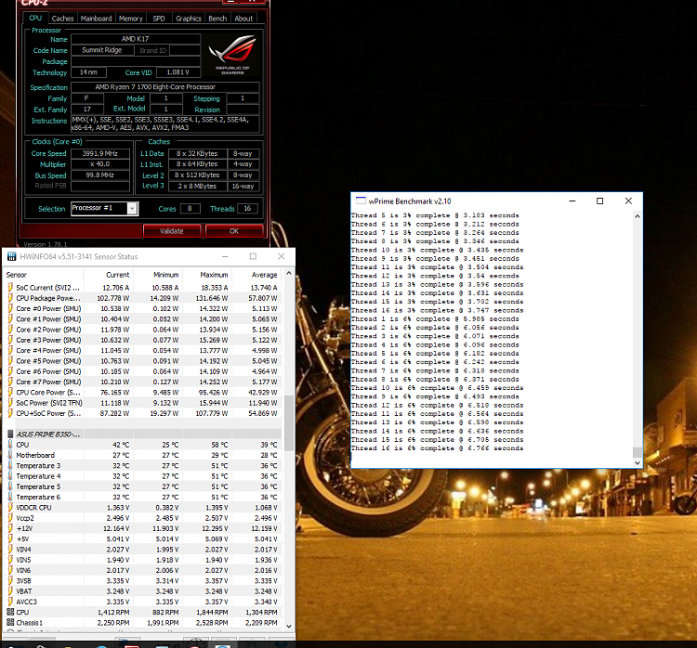Click the Validate button in CPU-Z
This screenshot has height=648, width=697.
pos(172,231)
